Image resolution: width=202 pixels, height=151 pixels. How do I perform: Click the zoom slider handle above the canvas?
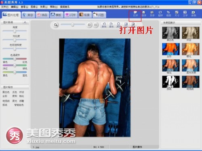point(73,25)
